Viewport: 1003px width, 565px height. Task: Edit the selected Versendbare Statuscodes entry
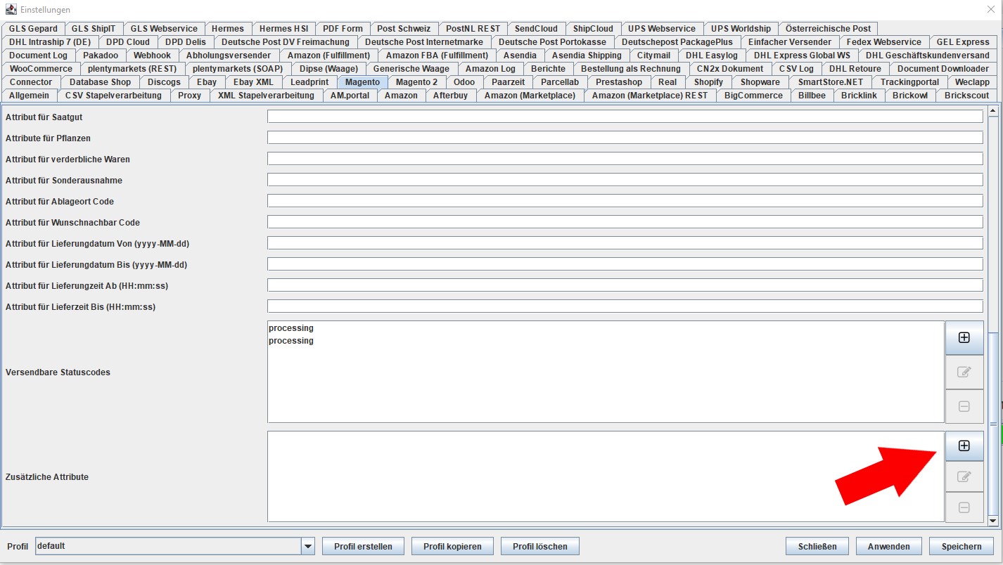click(x=964, y=372)
